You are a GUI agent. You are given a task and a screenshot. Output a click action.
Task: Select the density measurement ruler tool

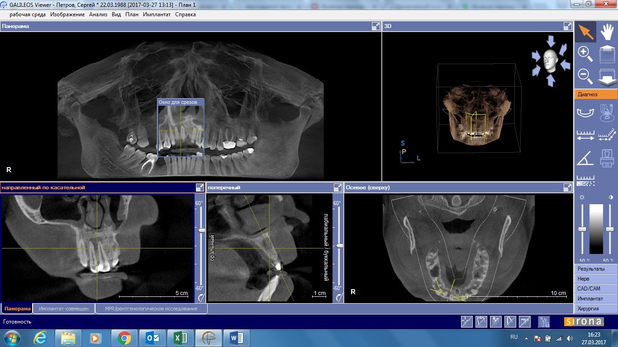point(585,181)
